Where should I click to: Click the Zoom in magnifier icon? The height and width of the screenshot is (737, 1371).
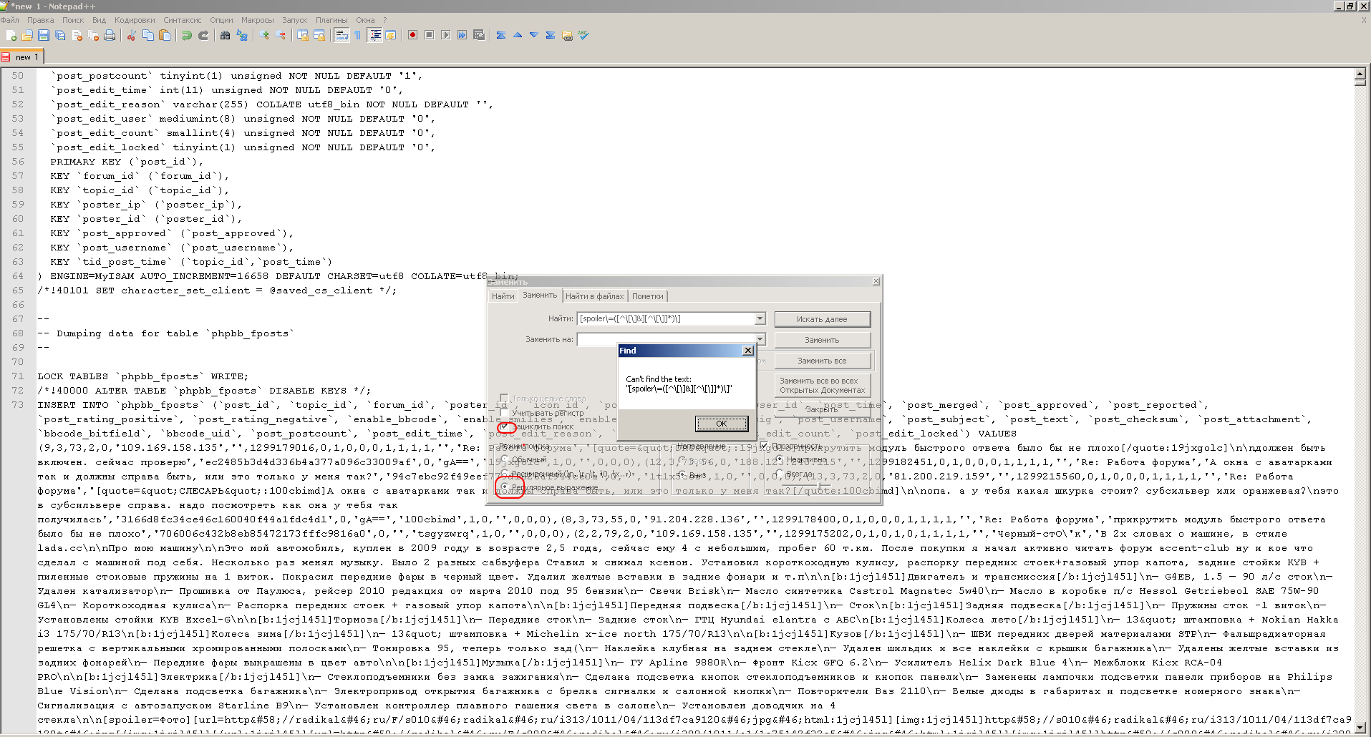[264, 35]
